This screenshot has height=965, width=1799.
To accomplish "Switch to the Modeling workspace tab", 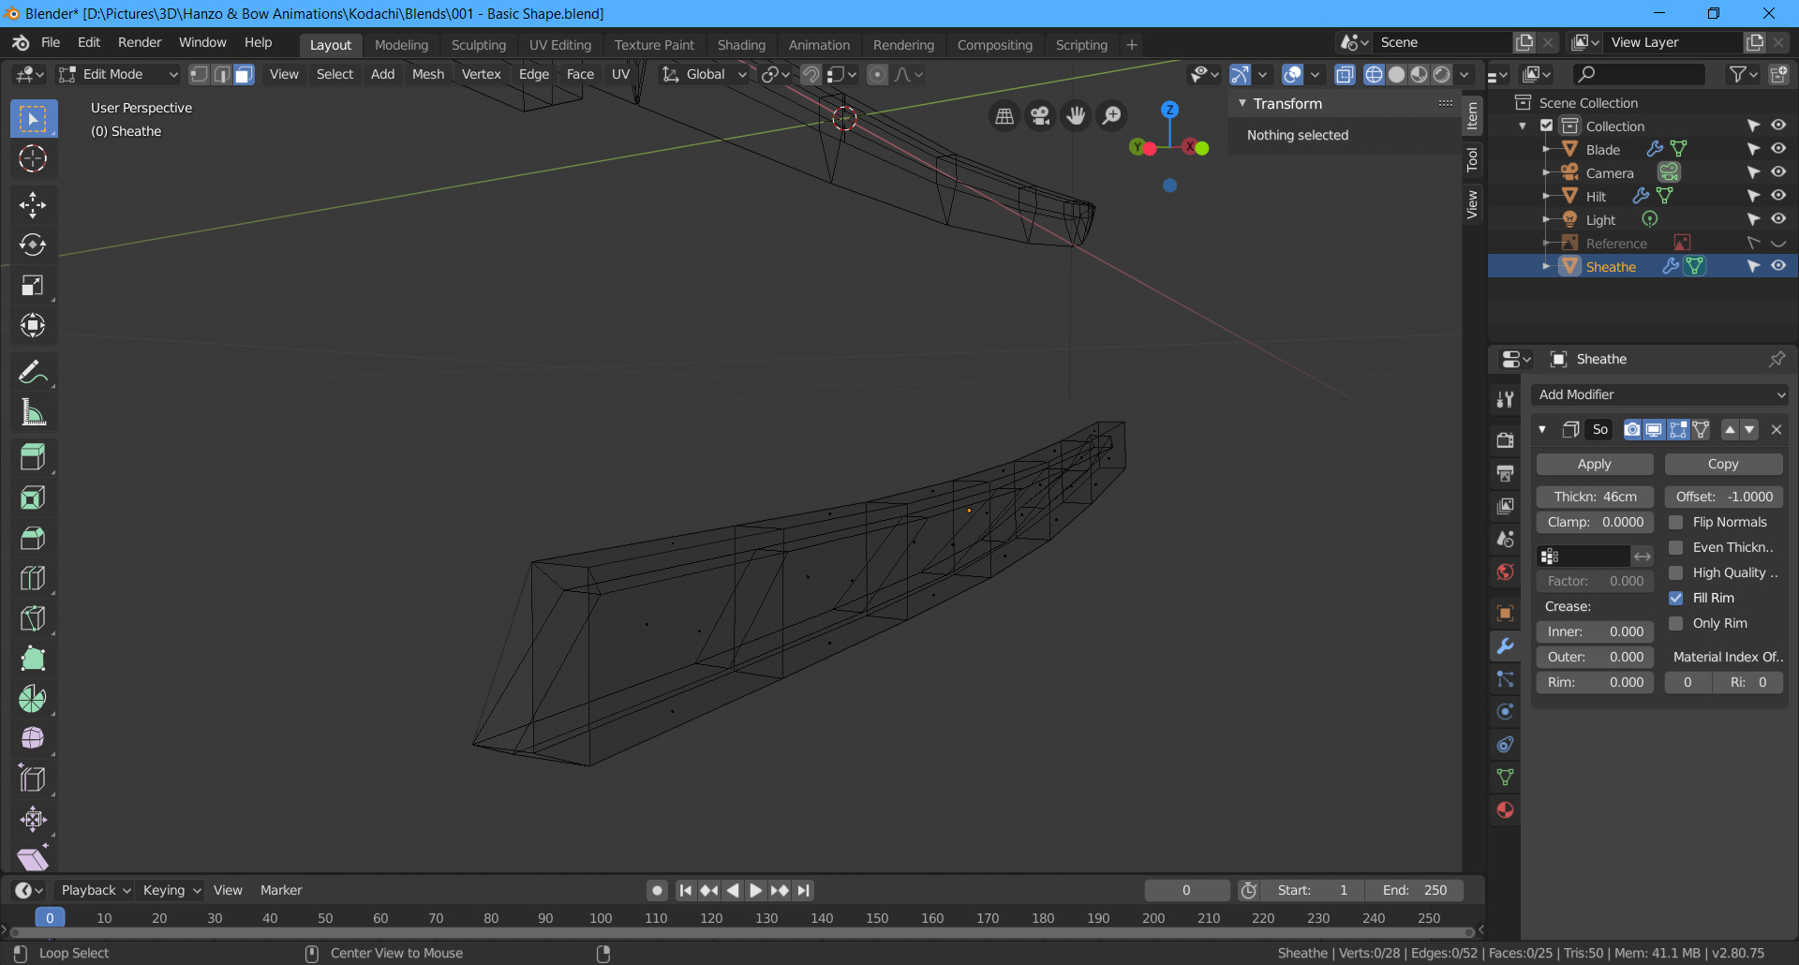I will (x=401, y=45).
